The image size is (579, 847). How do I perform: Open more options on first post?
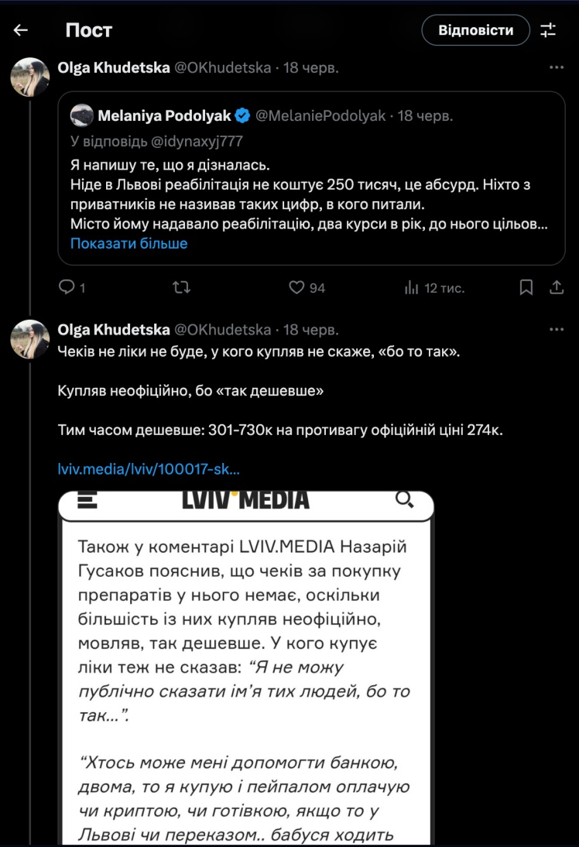pos(556,68)
